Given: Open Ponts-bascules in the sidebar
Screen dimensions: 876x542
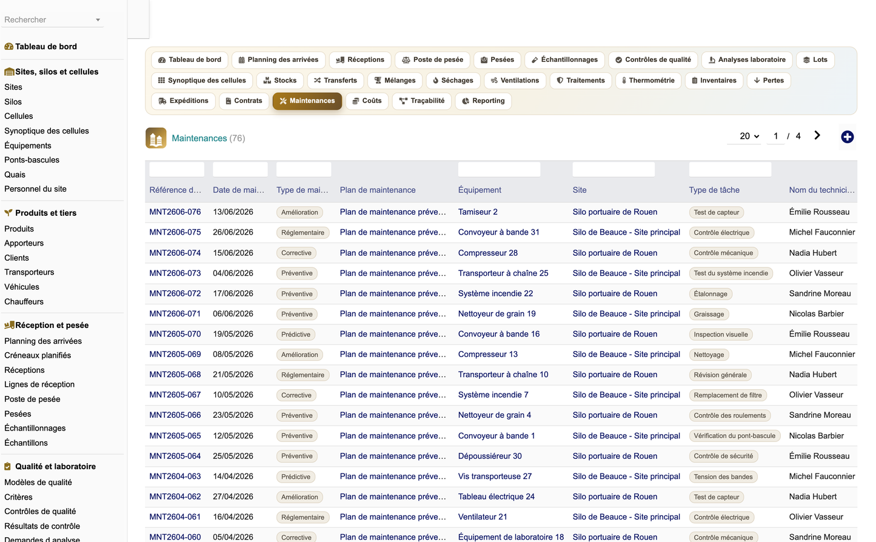Looking at the screenshot, I should pos(32,160).
